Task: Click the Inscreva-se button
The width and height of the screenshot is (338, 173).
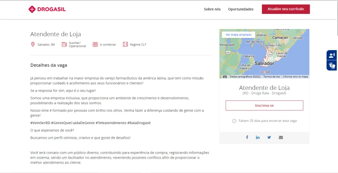Action: 264,105
